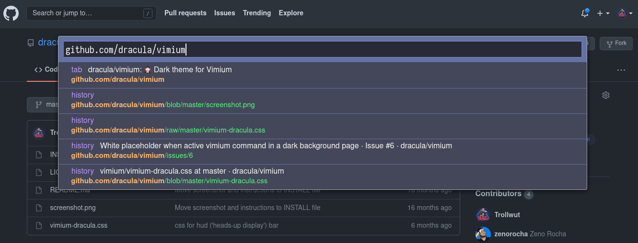The image size is (638, 243).
Task: Go to Pull requests
Action: pos(186,13)
